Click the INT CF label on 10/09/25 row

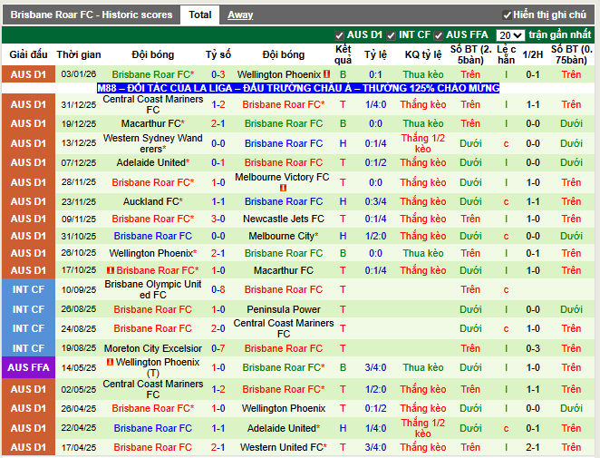(x=29, y=289)
